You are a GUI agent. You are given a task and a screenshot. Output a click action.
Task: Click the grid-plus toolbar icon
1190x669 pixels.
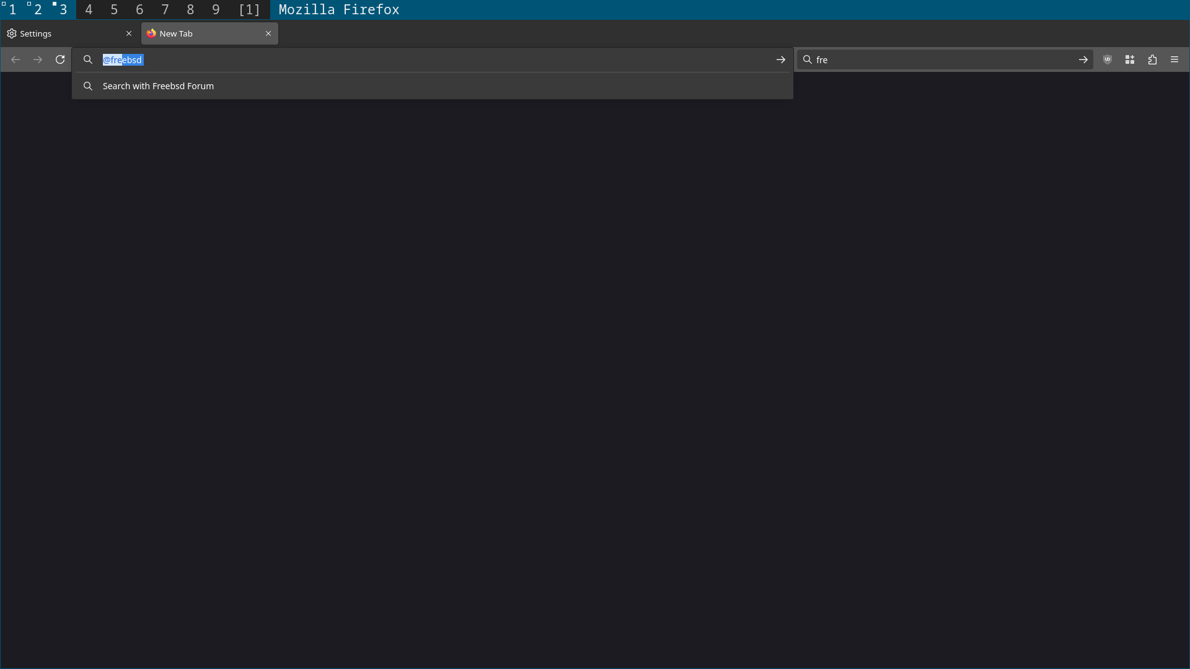tap(1130, 59)
